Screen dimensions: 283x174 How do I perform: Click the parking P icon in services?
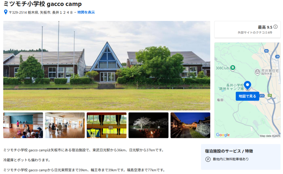208,159
